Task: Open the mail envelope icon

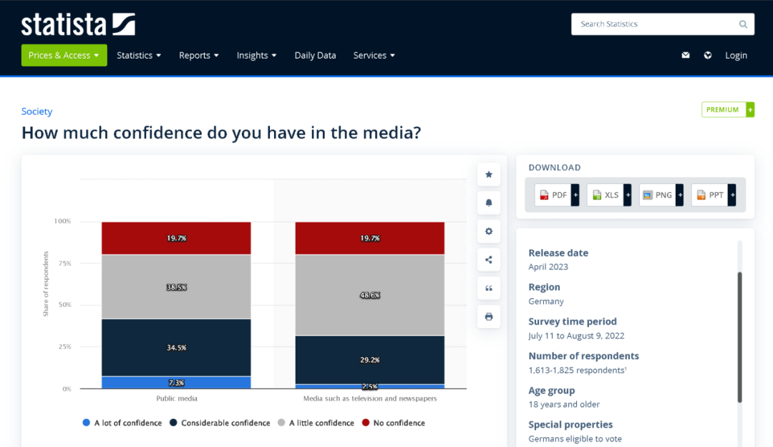Action: pyautogui.click(x=686, y=55)
